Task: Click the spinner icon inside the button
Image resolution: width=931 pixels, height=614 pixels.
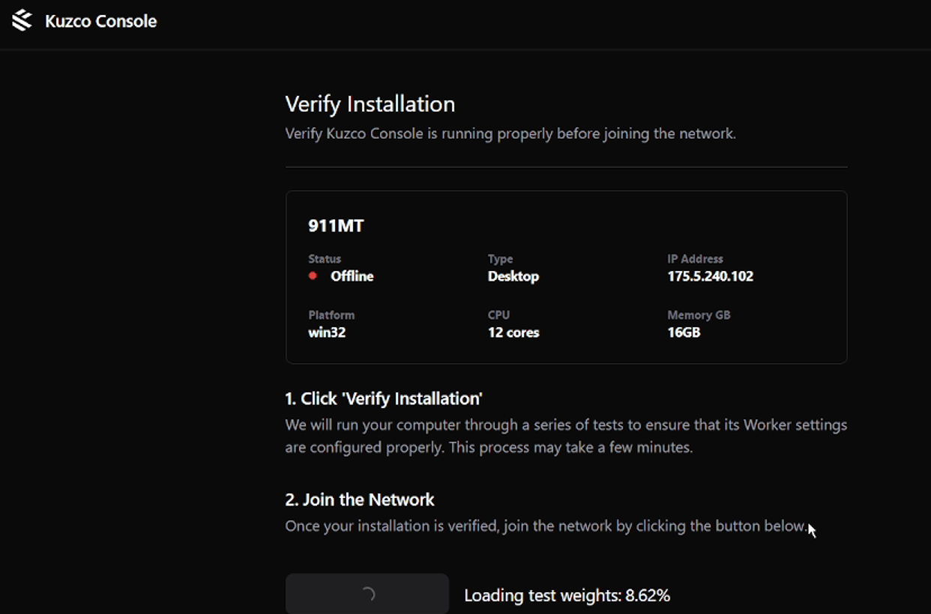Action: (368, 595)
